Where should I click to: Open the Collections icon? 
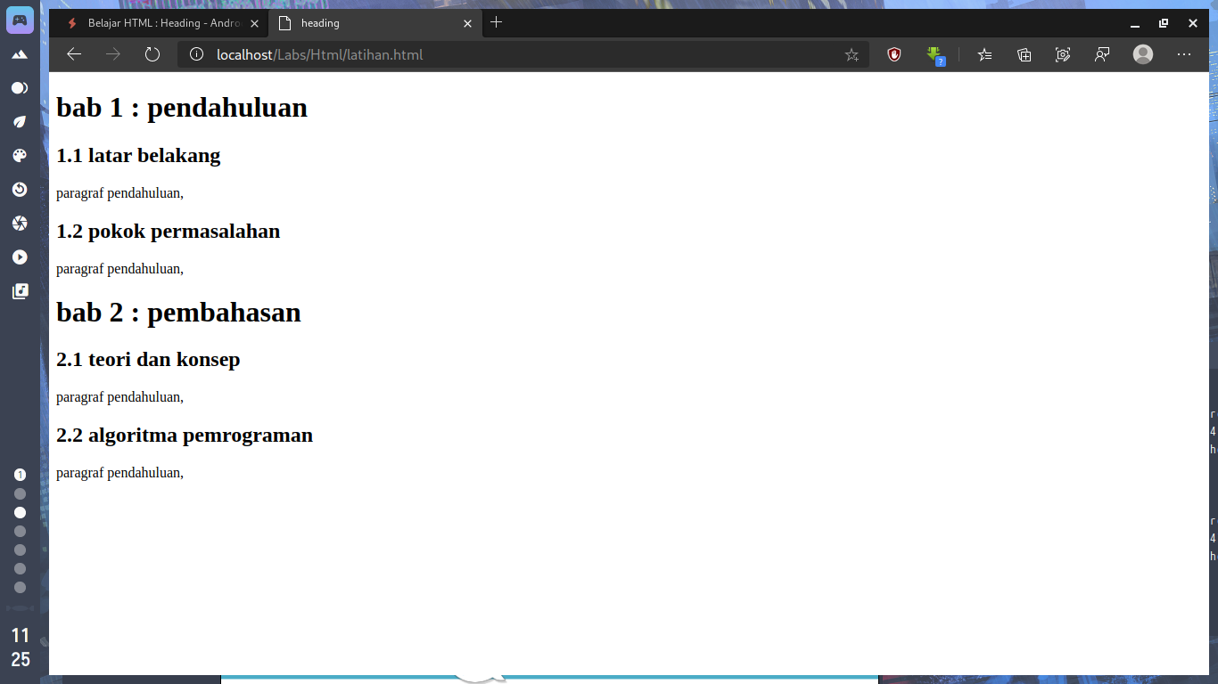1025,55
